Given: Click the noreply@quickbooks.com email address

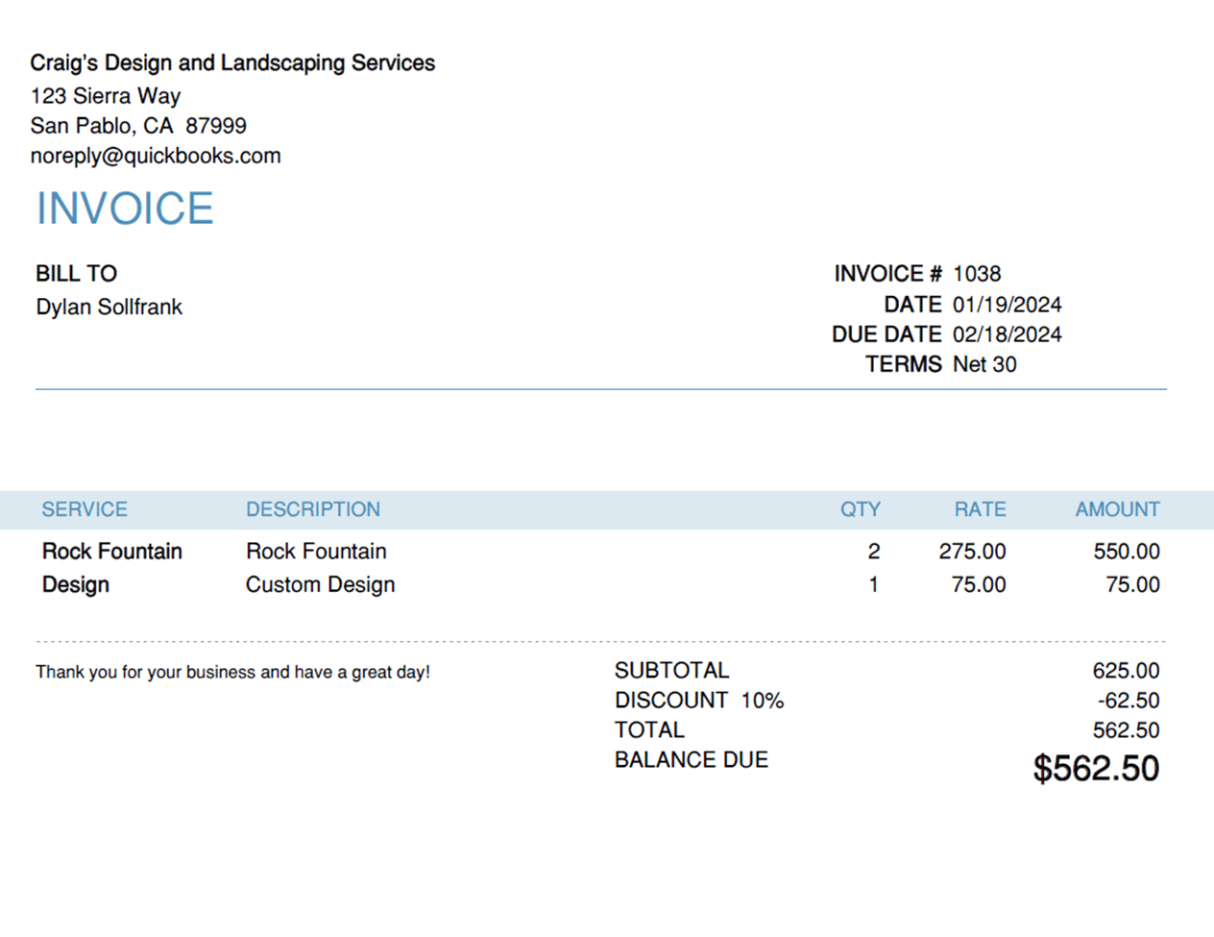Looking at the screenshot, I should point(156,156).
